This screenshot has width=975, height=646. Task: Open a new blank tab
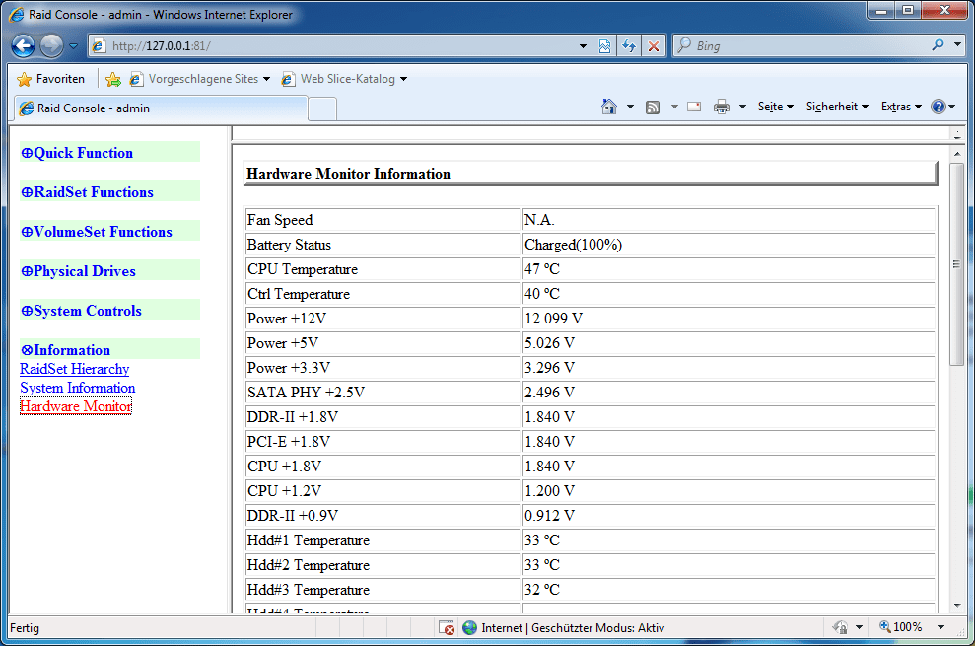point(322,109)
